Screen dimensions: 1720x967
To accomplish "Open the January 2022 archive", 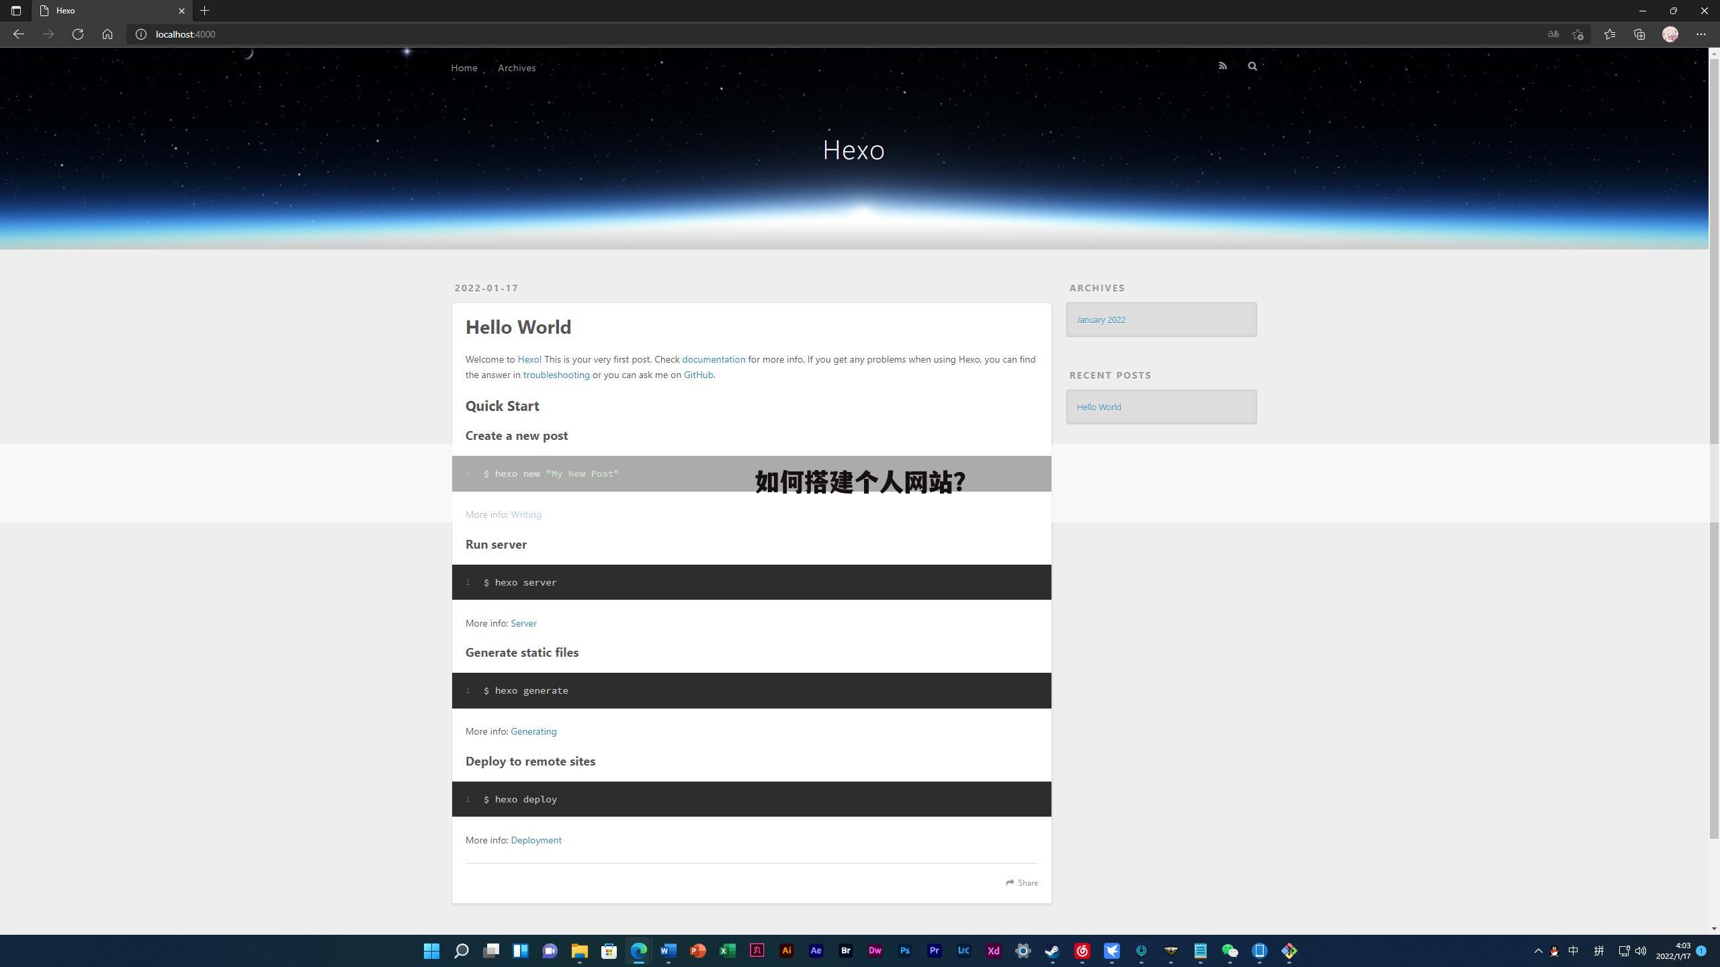I will pos(1101,320).
